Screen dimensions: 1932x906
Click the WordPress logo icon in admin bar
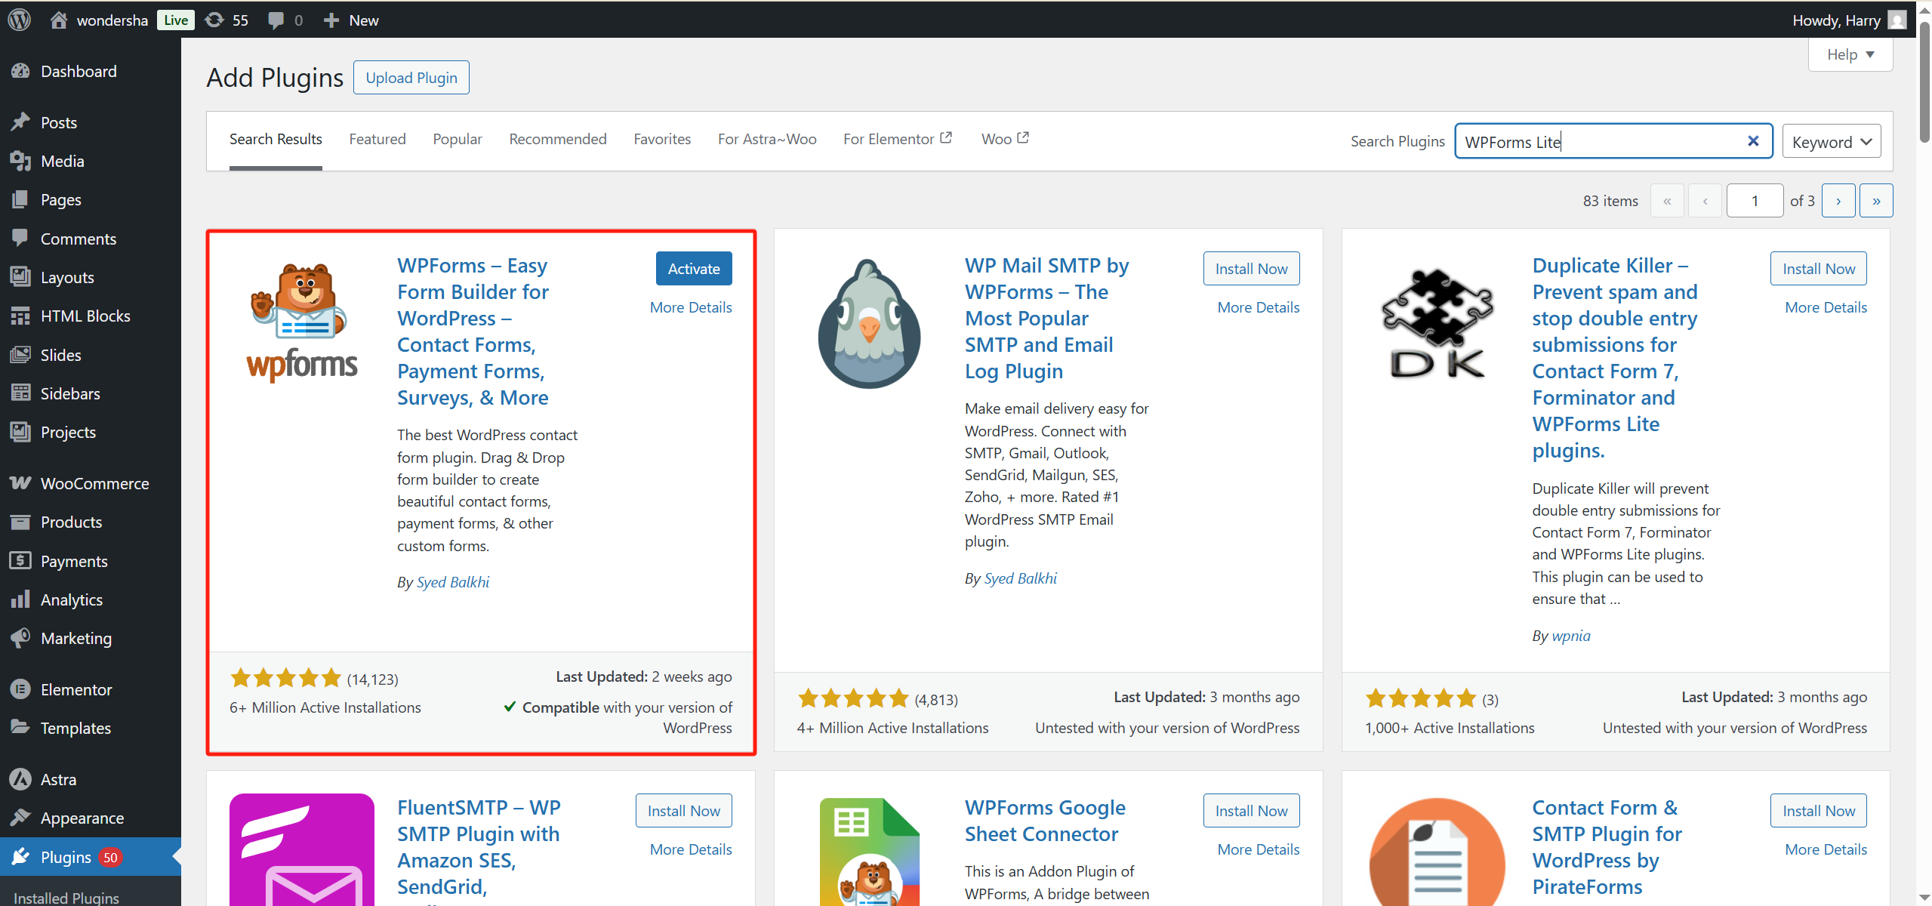click(x=19, y=20)
